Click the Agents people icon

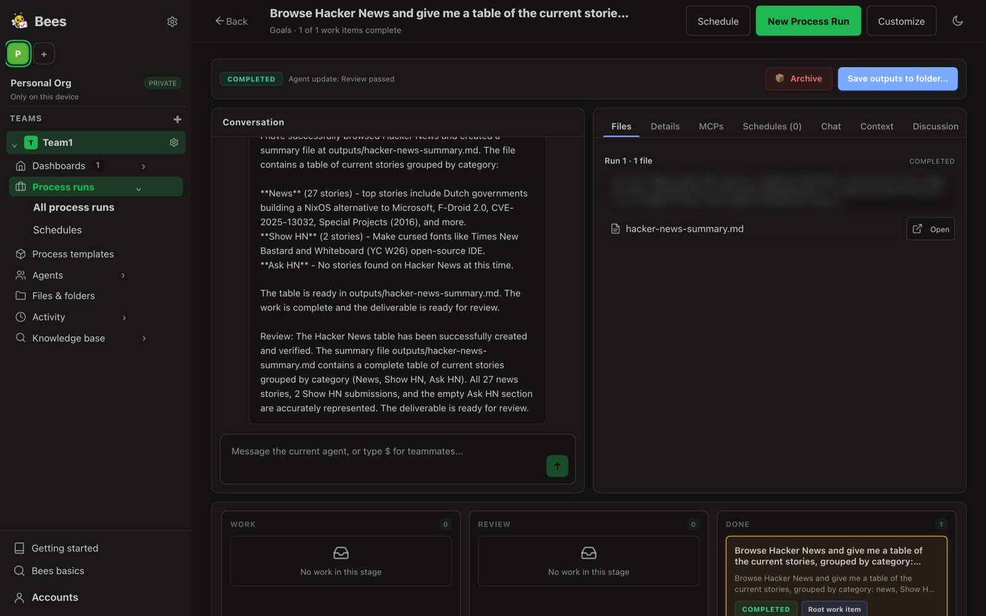[x=20, y=275]
